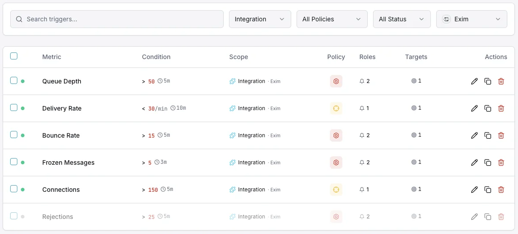
Task: Select the Delivery Rate row checkbox
Action: (13, 107)
